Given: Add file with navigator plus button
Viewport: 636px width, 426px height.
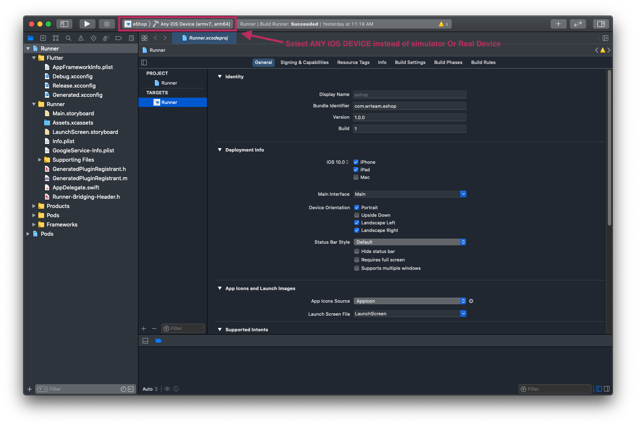Looking at the screenshot, I should pyautogui.click(x=29, y=389).
